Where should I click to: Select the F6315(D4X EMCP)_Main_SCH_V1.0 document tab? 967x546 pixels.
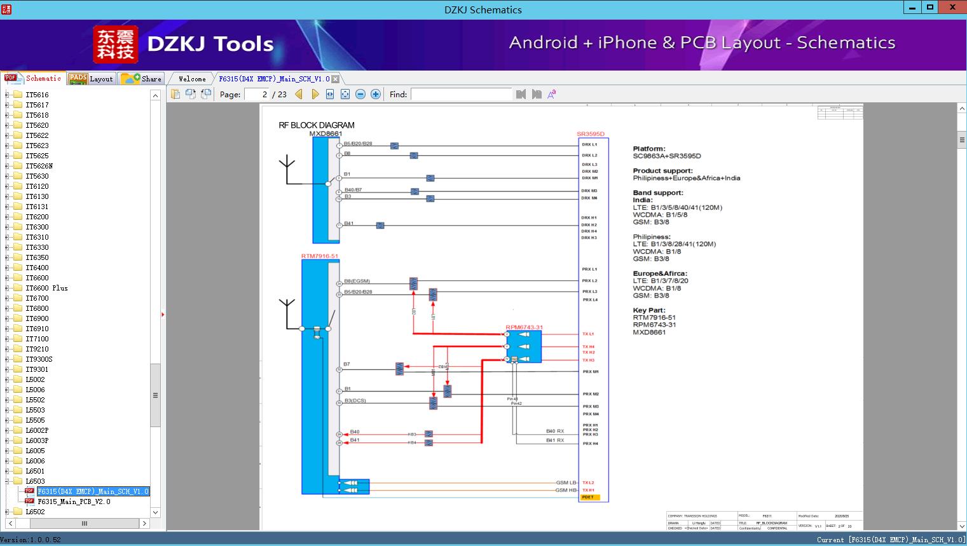[274, 79]
